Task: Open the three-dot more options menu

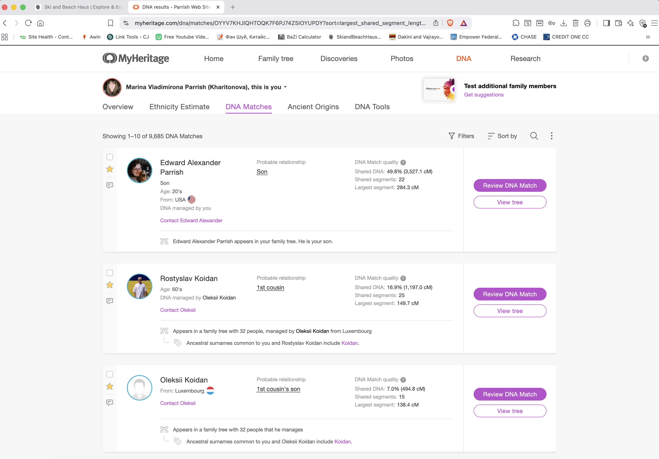Action: 551,136
